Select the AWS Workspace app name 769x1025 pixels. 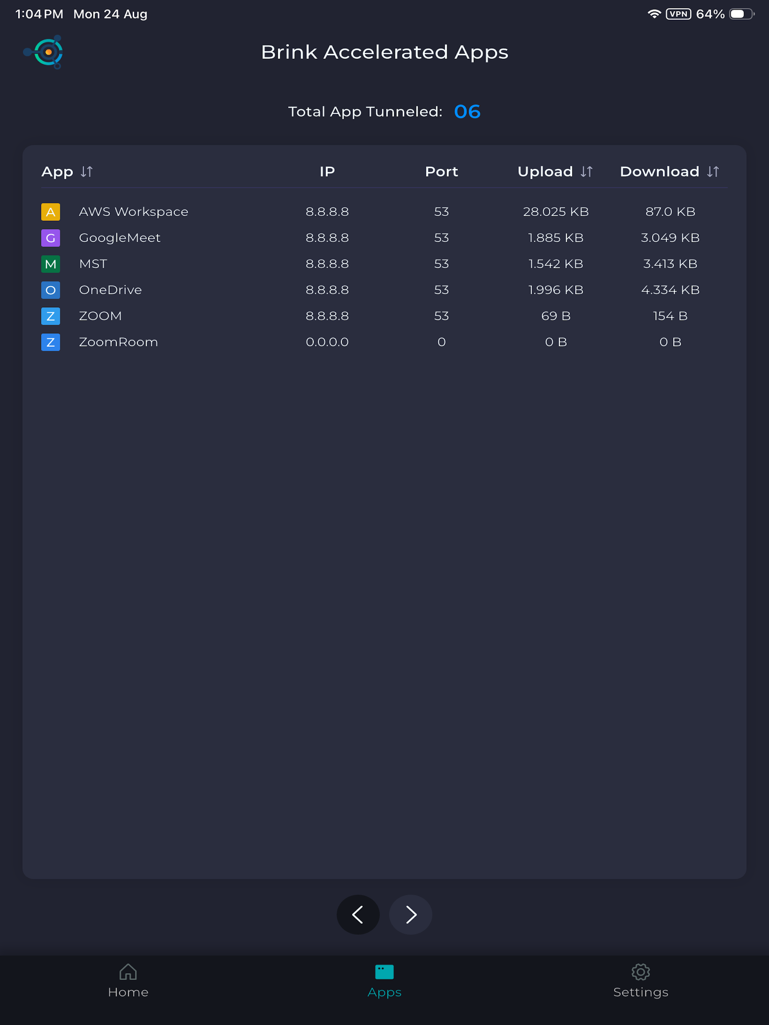[133, 212]
